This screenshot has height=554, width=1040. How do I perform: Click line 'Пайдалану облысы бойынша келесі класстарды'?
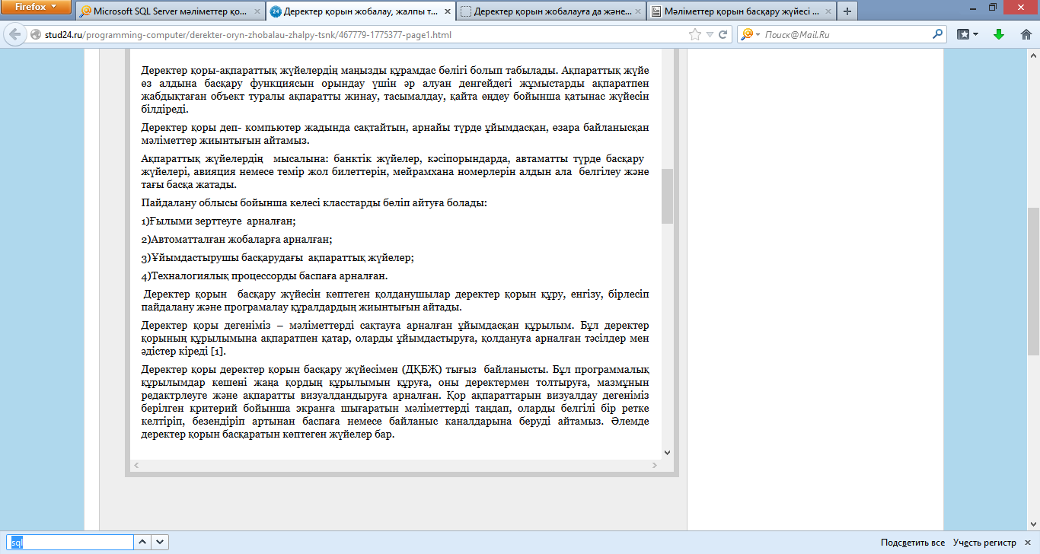pyautogui.click(x=314, y=202)
